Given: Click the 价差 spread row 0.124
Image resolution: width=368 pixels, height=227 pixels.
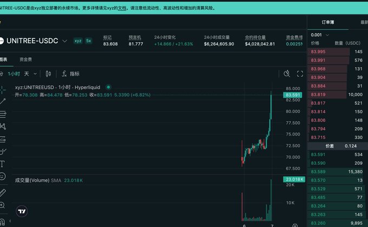Looking at the screenshot, I should coord(338,146).
